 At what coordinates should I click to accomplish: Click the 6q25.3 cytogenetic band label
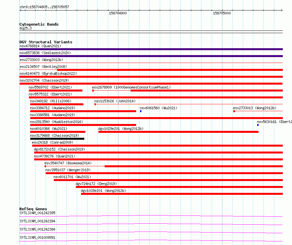[x=26, y=28]
